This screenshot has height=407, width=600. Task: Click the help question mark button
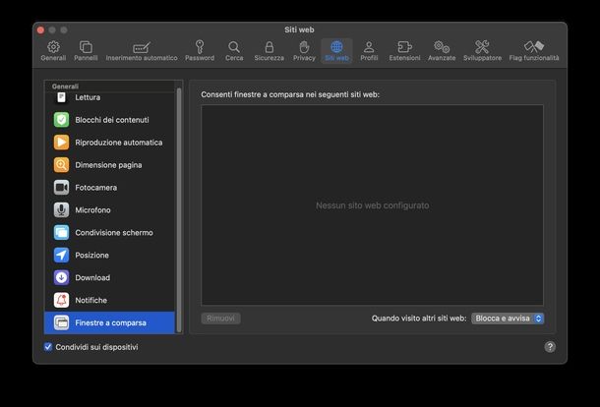tap(550, 347)
